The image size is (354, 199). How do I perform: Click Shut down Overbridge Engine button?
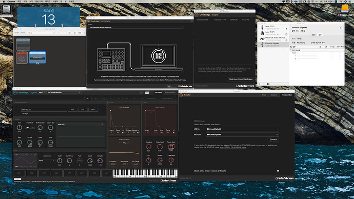click(241, 79)
